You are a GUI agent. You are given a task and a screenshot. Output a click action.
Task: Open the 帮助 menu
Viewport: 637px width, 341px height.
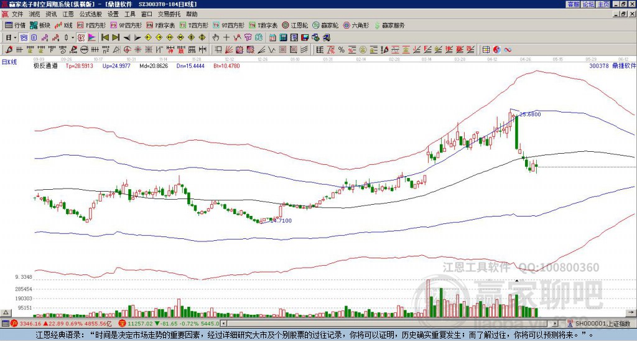(192, 14)
